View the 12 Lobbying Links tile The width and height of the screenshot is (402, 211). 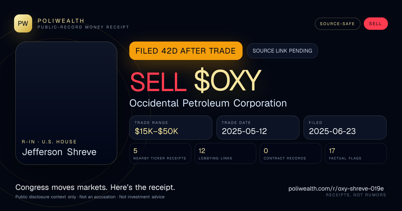(x=225, y=153)
